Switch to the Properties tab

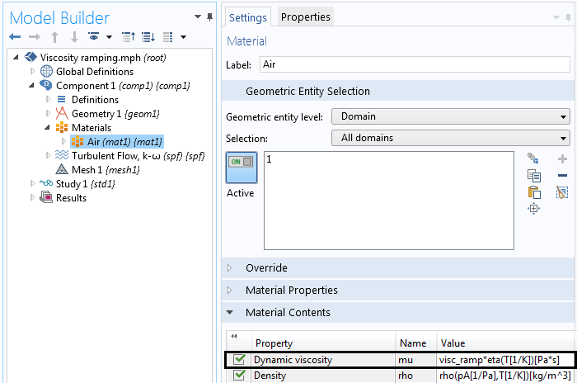coord(306,17)
